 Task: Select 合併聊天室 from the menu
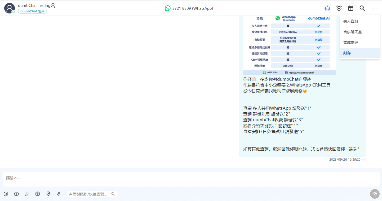360,32
